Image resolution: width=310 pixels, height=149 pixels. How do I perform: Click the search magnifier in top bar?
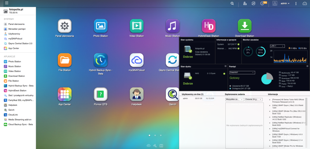coord(232,3)
